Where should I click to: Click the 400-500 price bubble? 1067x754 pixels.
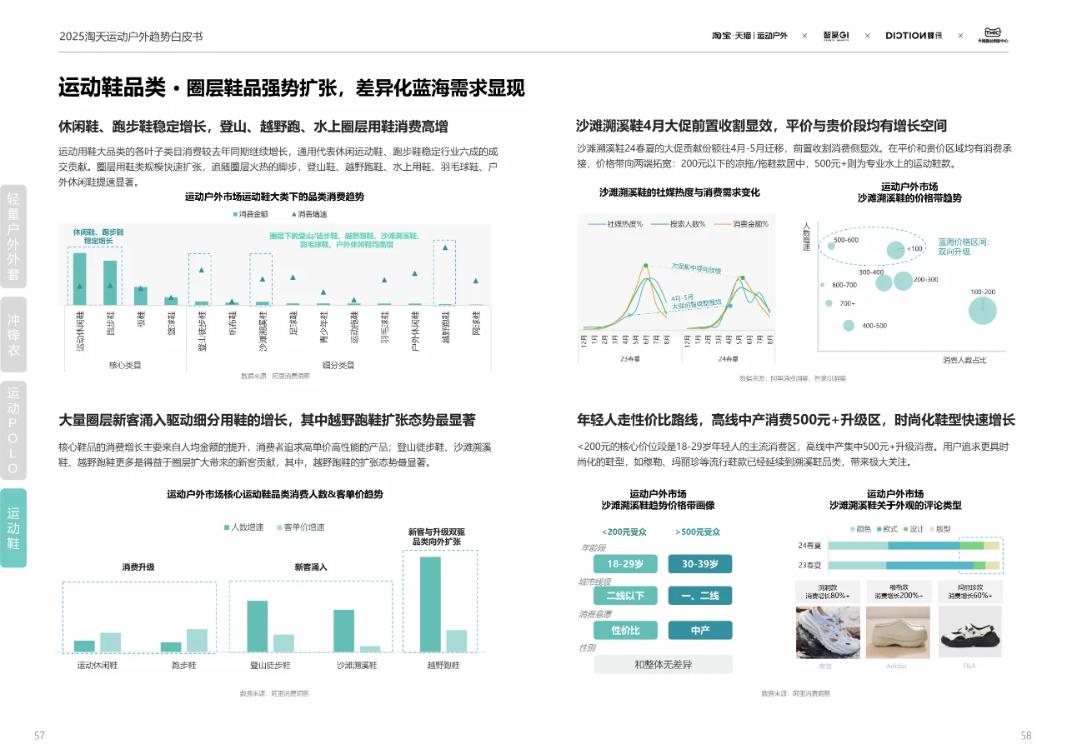click(x=849, y=325)
